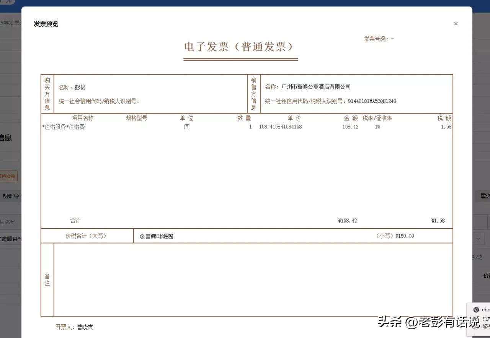Viewport: 490px width, 338px height.
Task: Open the dropdown arrow on the background page's right edge
Action: coord(479,239)
